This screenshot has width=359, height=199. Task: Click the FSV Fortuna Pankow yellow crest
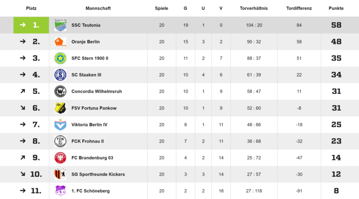coord(60,108)
